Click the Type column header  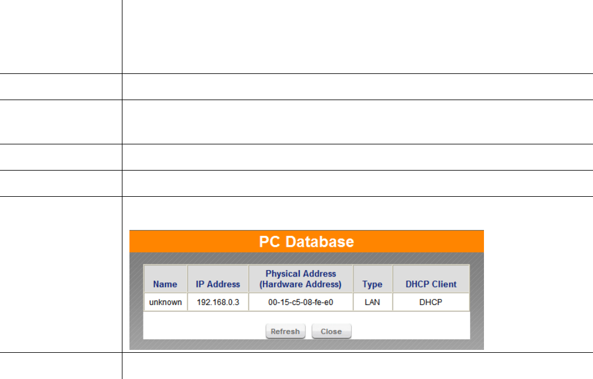coord(373,279)
